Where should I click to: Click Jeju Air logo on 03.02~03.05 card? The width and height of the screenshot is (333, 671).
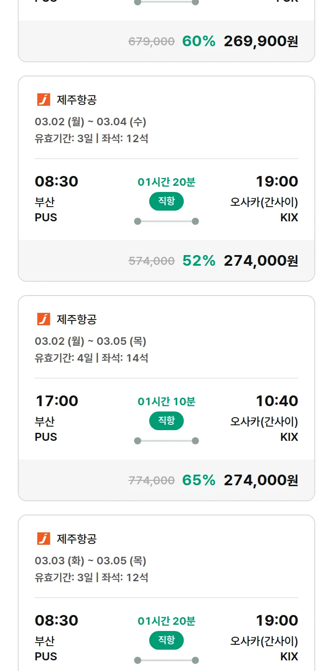coord(44,319)
